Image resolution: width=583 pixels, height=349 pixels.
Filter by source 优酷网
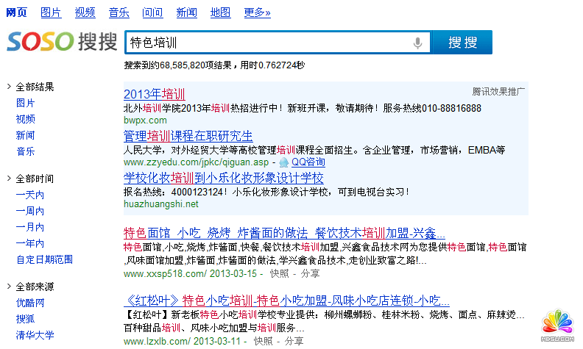[x=30, y=303]
